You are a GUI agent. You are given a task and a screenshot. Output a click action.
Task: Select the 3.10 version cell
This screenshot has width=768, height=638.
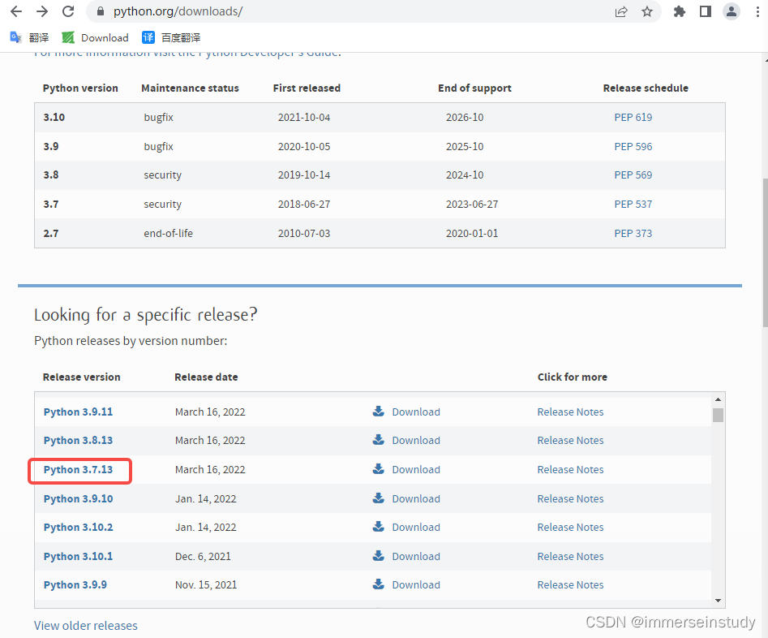(x=54, y=117)
